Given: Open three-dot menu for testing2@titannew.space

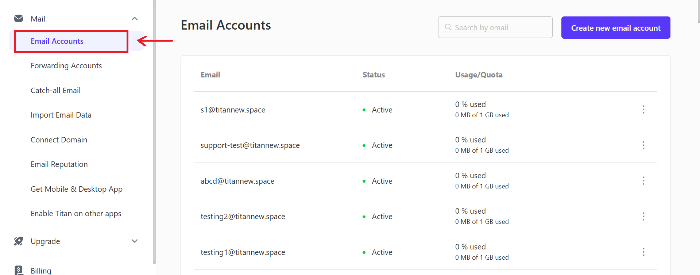Looking at the screenshot, I should [643, 217].
